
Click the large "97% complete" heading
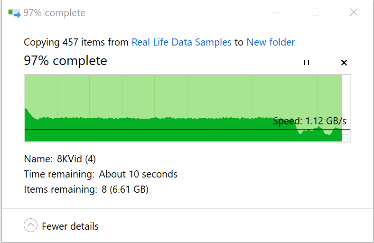tap(65, 61)
